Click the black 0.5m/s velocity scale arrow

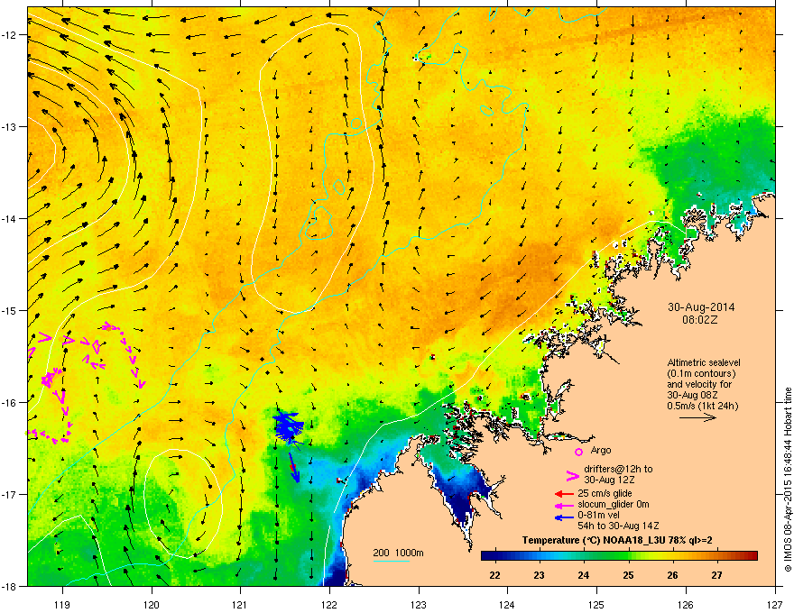pyautogui.click(x=697, y=417)
